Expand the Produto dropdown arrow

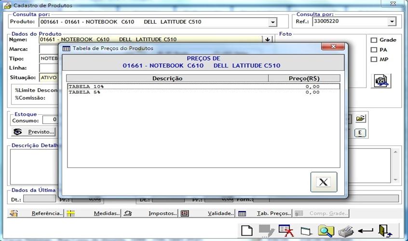[x=272, y=22]
